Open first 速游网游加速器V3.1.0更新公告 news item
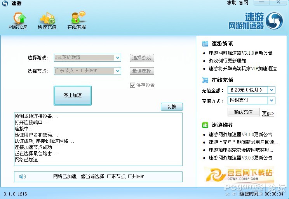 pyautogui.click(x=240, y=53)
